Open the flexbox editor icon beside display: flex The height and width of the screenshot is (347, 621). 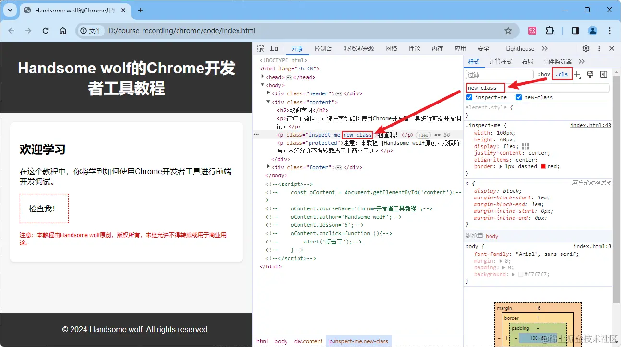coord(525,146)
